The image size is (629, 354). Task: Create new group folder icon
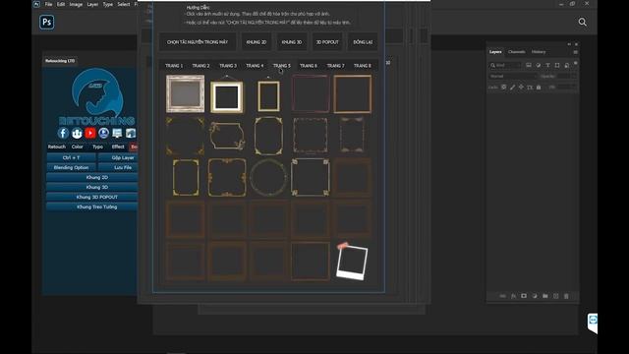[545, 296]
